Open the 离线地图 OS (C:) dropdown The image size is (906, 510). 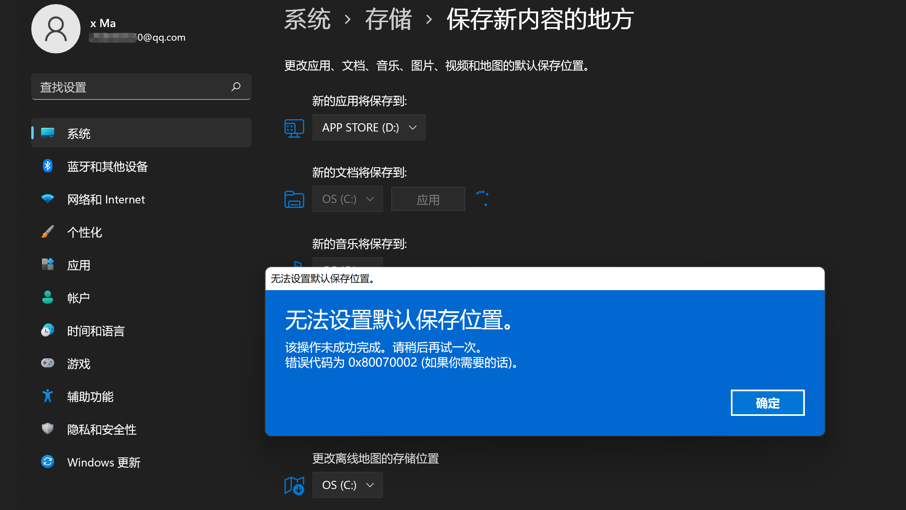click(x=347, y=485)
